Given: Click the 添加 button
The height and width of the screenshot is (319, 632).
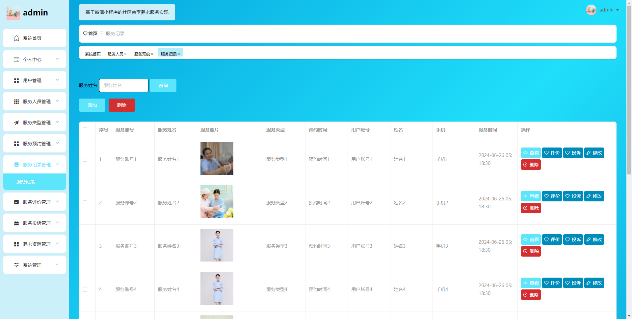Looking at the screenshot, I should pos(92,105).
